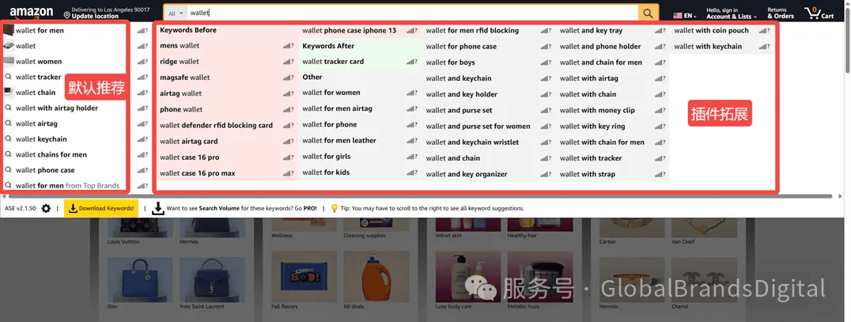Select 'wallet keychain' suggestion
851x322 pixels.
pos(41,139)
